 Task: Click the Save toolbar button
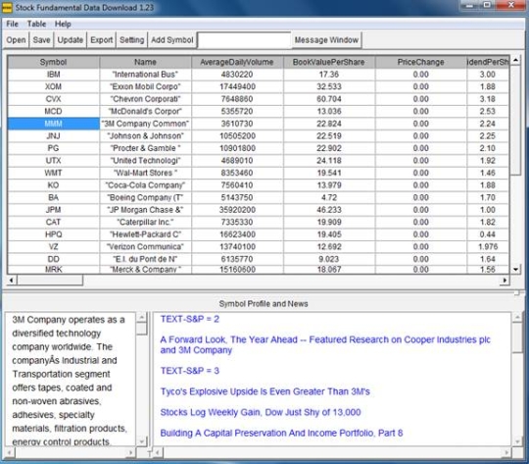click(41, 40)
